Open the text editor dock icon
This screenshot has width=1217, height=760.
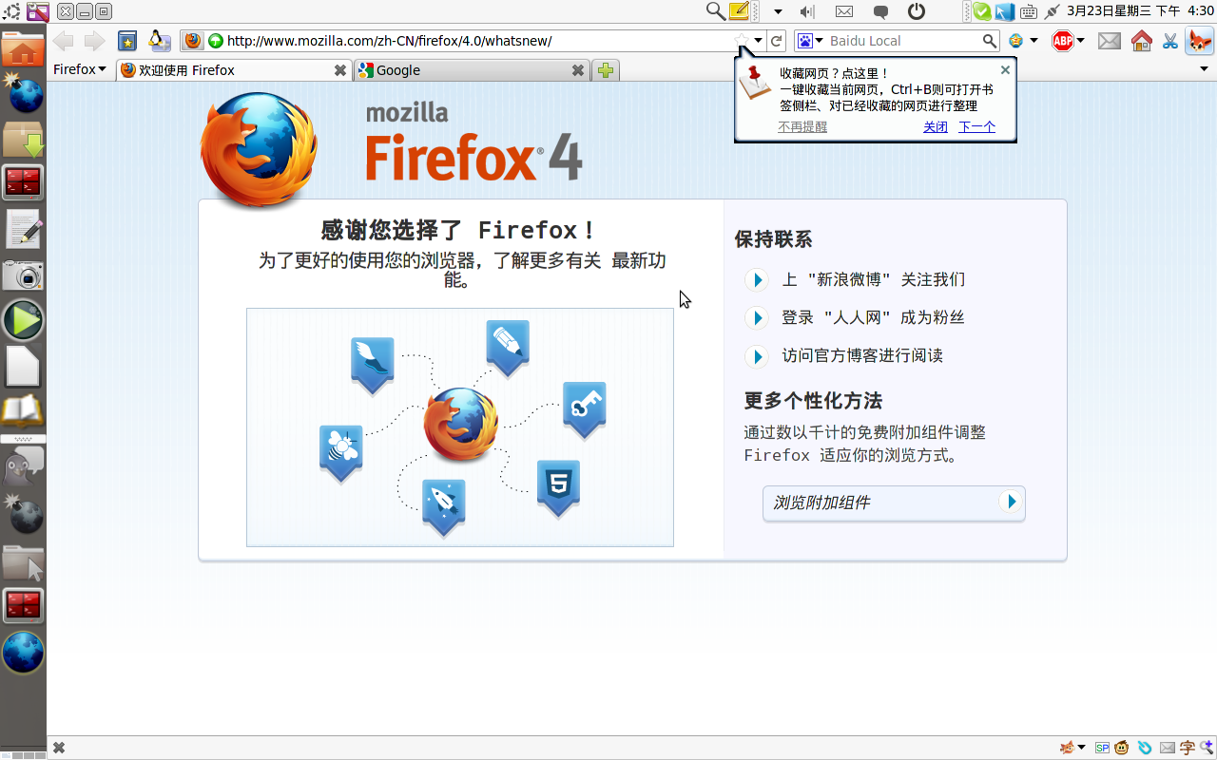23,229
